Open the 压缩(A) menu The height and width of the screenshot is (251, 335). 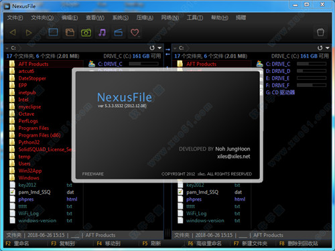145,17
